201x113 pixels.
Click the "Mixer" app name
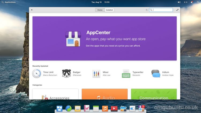[106, 72]
